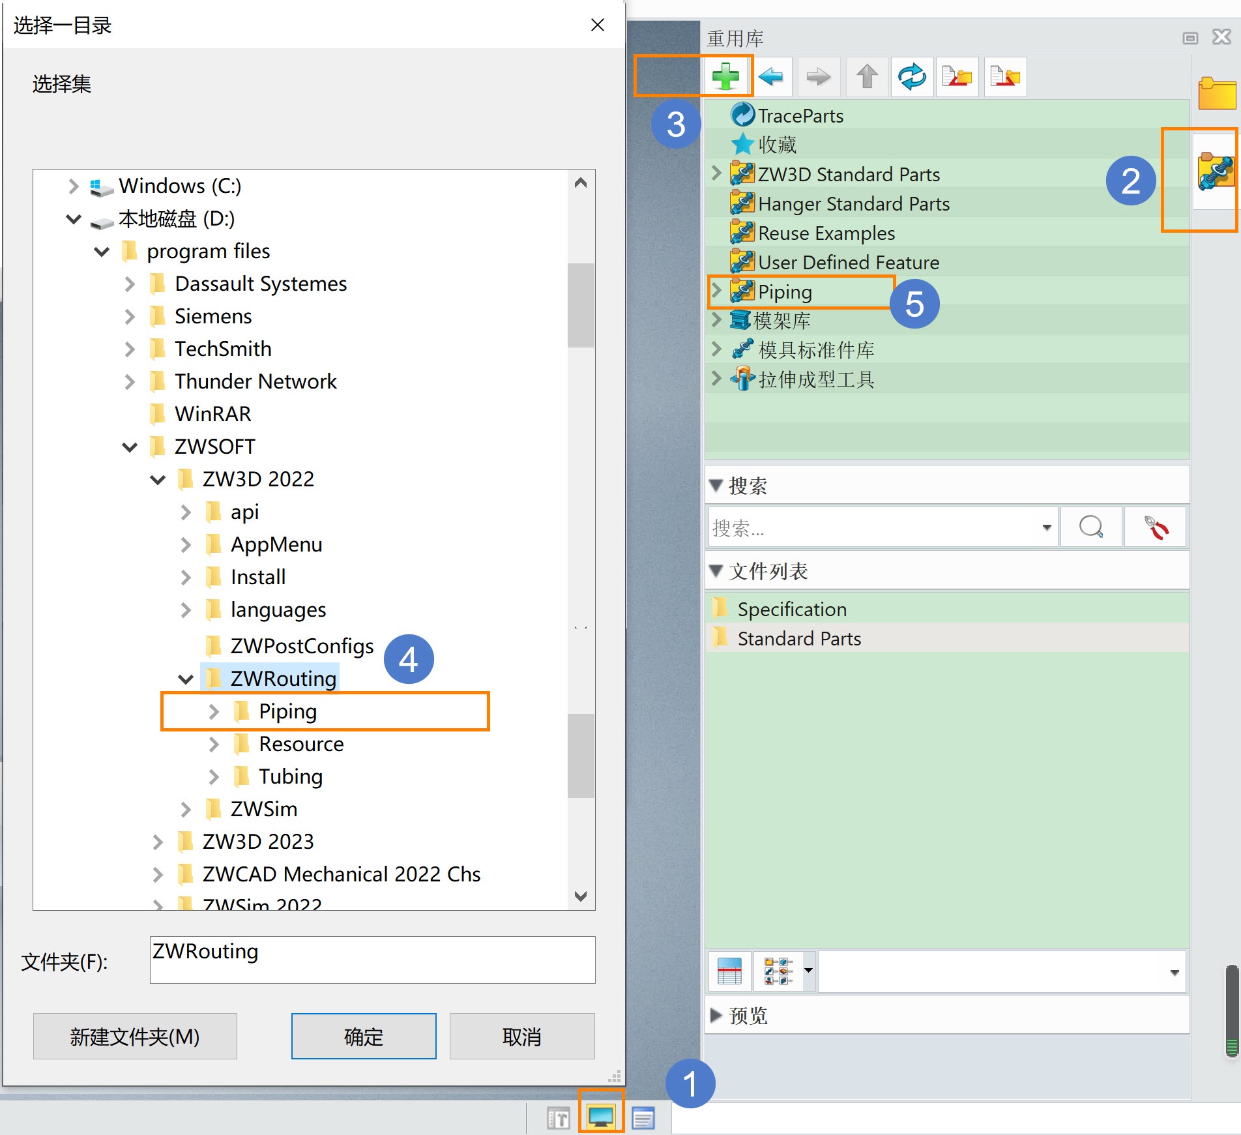Screen dimensions: 1241x1135
Task: Click the gray forward arrow icon
Action: pyautogui.click(x=818, y=77)
